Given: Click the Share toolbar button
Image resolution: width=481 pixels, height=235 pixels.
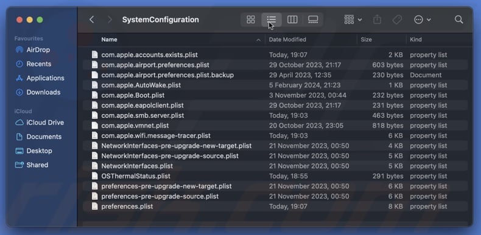Looking at the screenshot, I should click(377, 19).
